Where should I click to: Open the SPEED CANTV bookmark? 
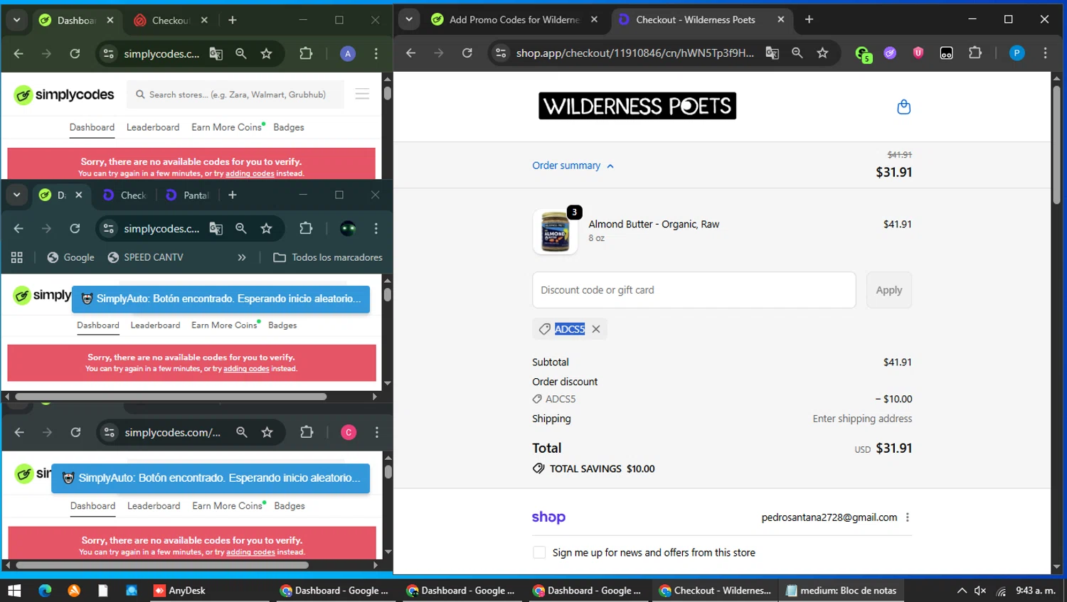tap(145, 257)
